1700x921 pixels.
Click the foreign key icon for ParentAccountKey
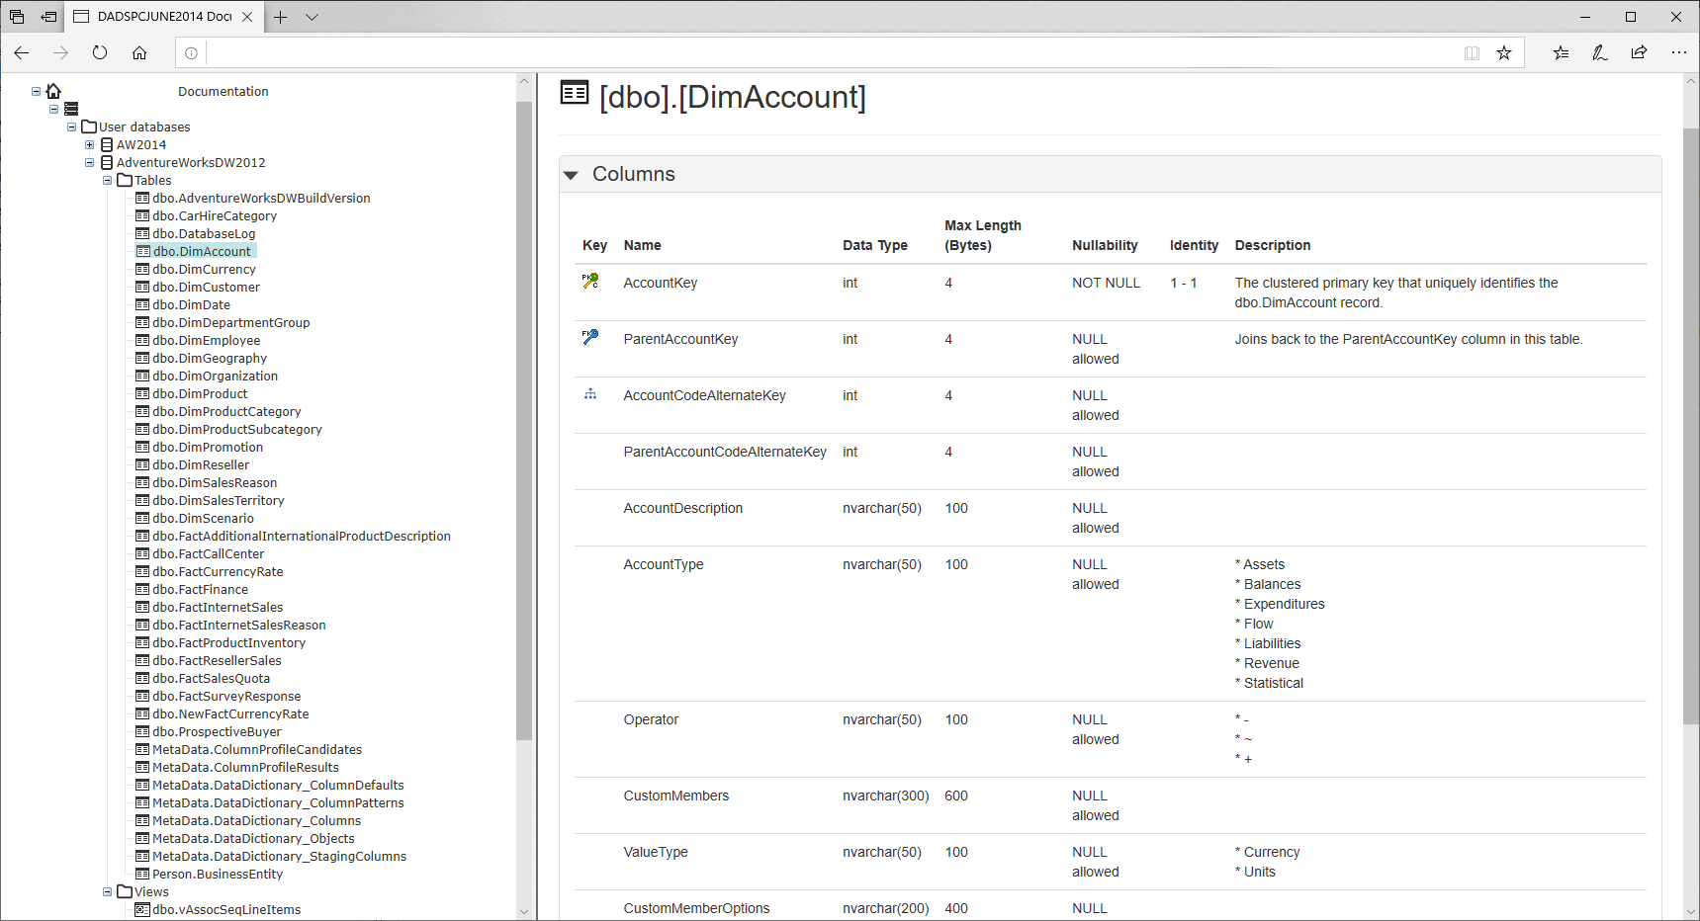click(590, 338)
